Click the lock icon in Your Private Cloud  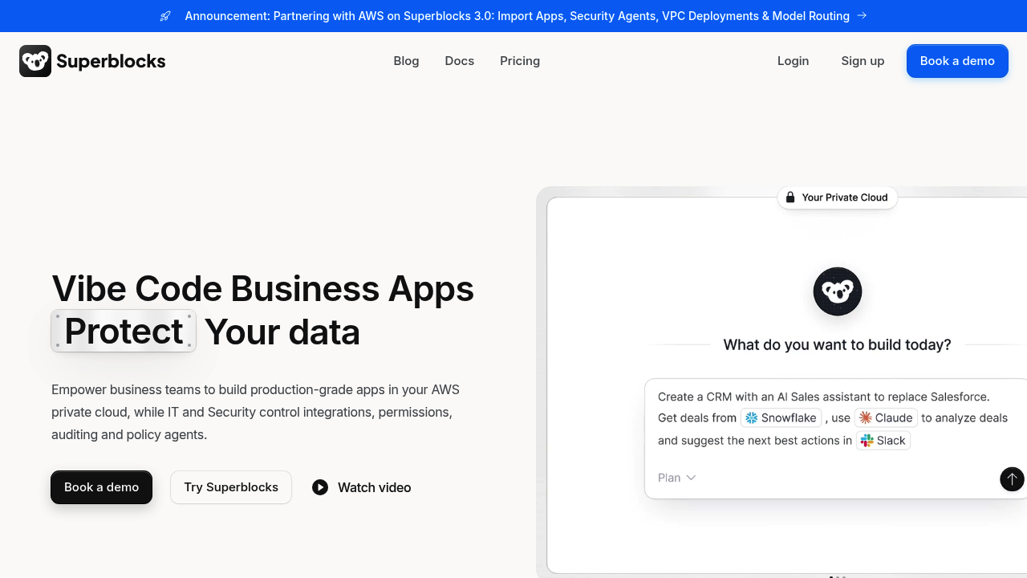[x=790, y=197]
